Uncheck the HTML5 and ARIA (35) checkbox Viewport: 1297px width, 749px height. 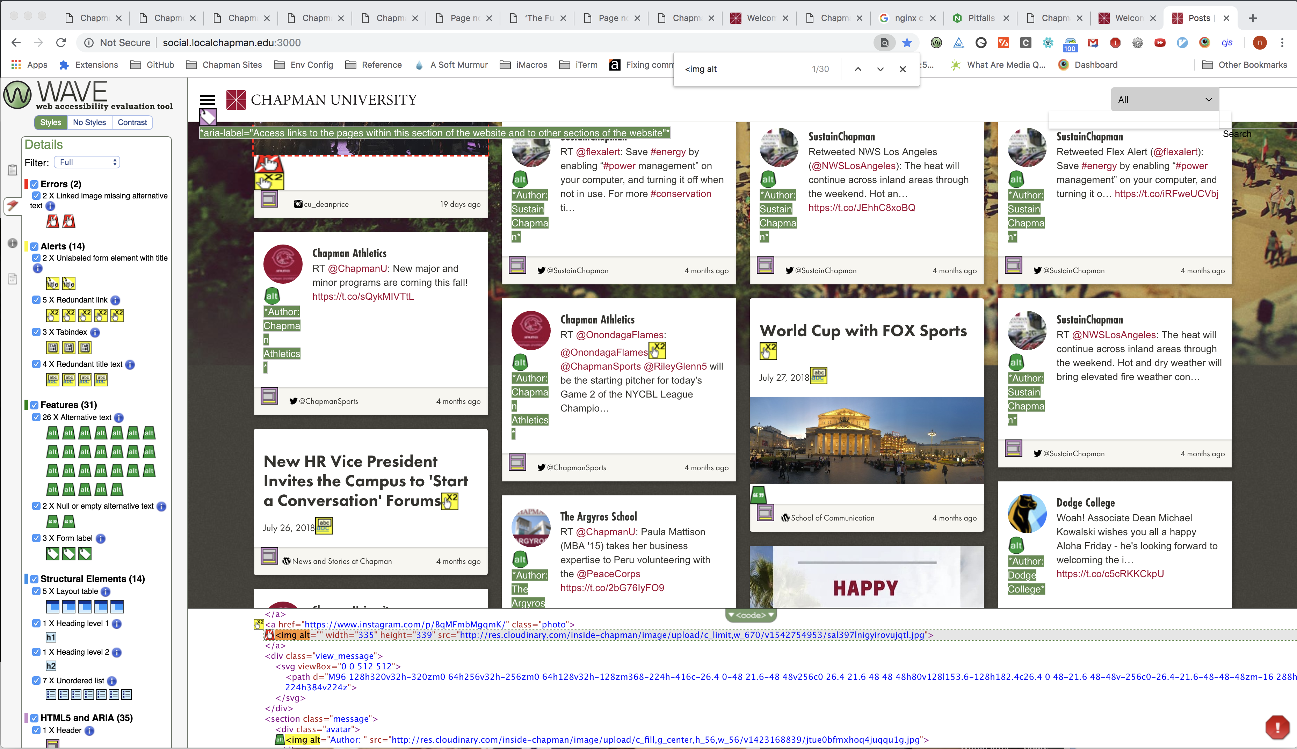point(34,718)
